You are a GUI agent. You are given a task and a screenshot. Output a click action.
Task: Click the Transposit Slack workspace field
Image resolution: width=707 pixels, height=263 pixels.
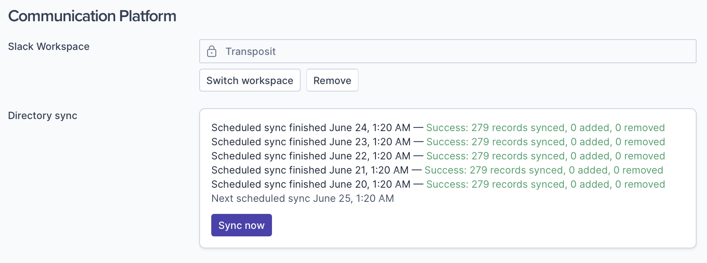point(447,51)
